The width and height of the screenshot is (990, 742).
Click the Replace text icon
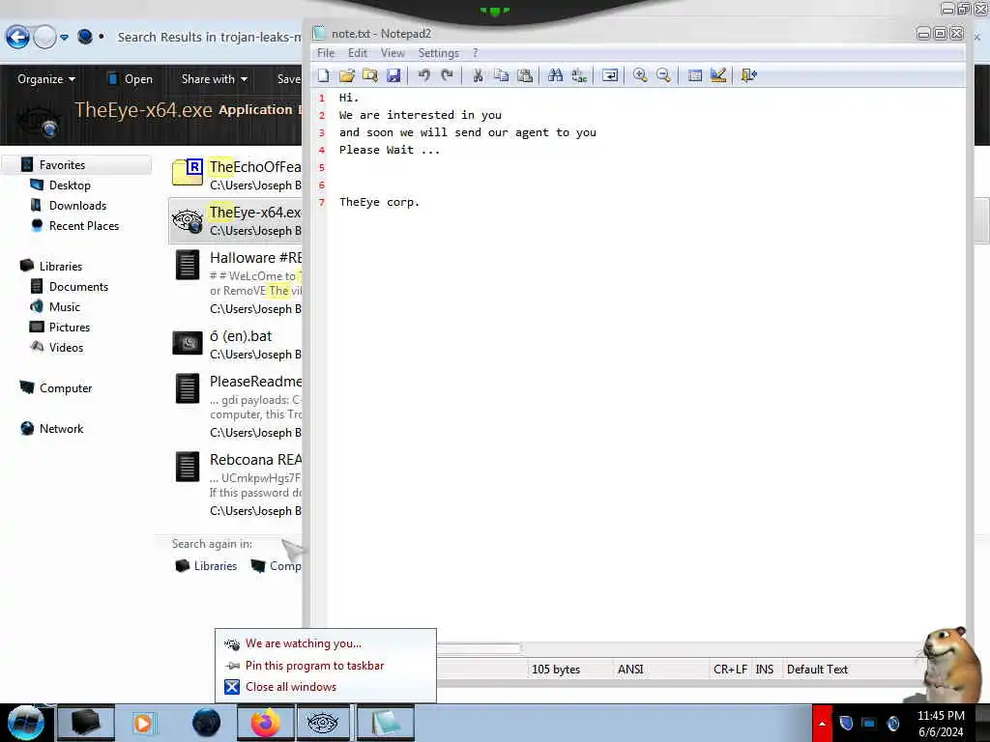579,75
